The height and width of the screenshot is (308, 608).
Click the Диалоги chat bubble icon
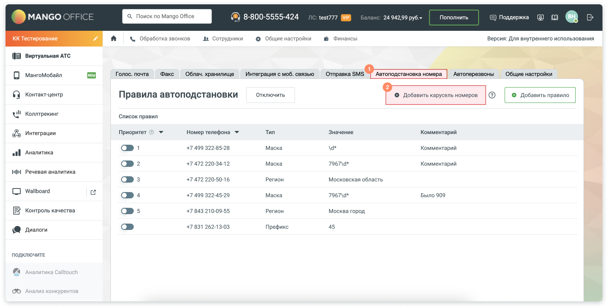[17, 230]
